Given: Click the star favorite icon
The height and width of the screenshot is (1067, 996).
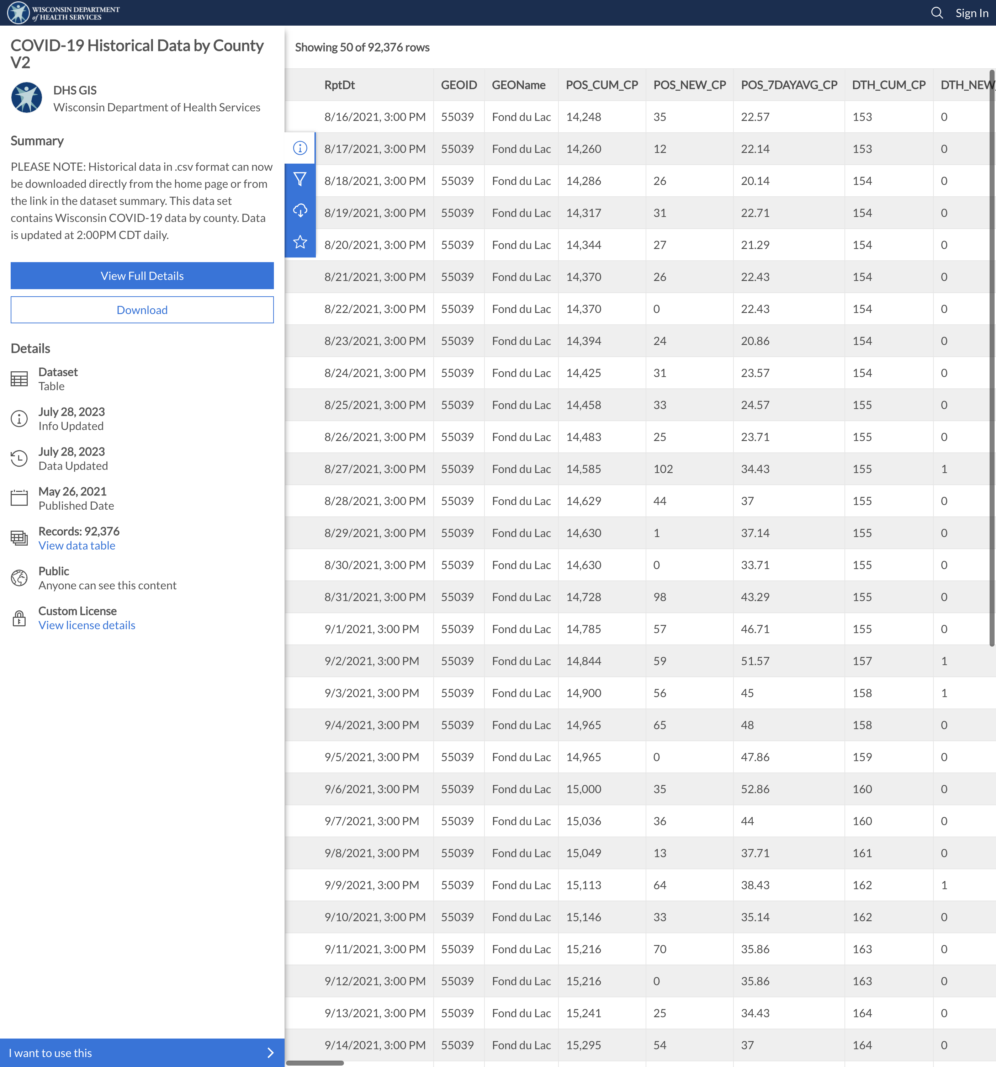Looking at the screenshot, I should (300, 242).
